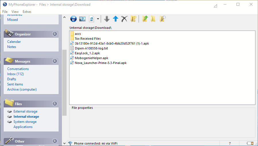Open Archive (computer)

click(22, 89)
